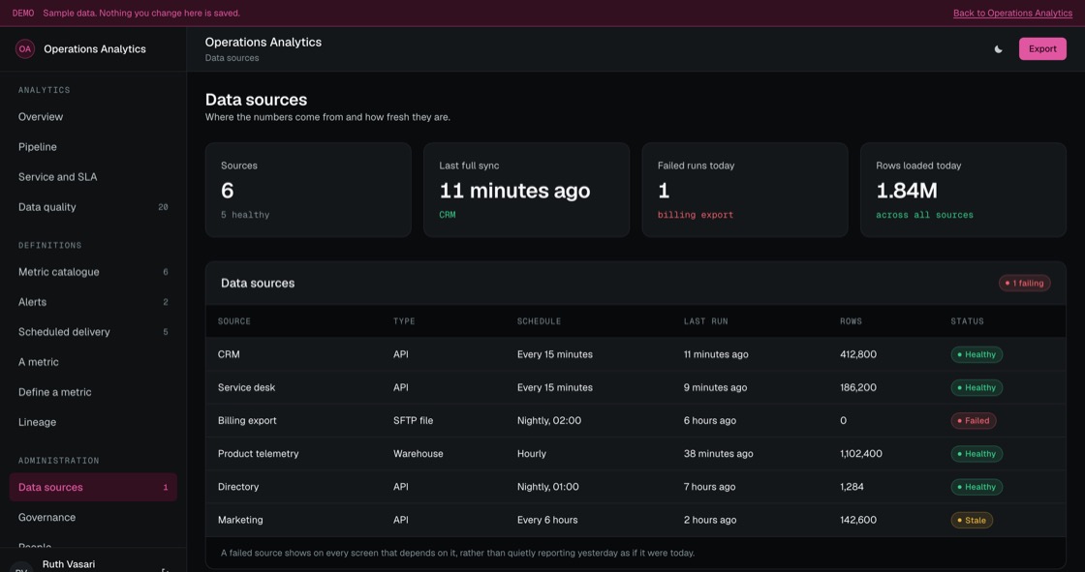Open the Lineage page
Screen dimensions: 1085x572
coord(93,422)
